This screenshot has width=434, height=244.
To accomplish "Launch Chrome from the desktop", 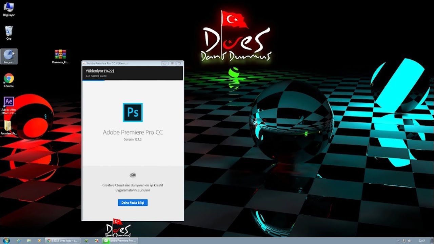I will tap(9, 80).
